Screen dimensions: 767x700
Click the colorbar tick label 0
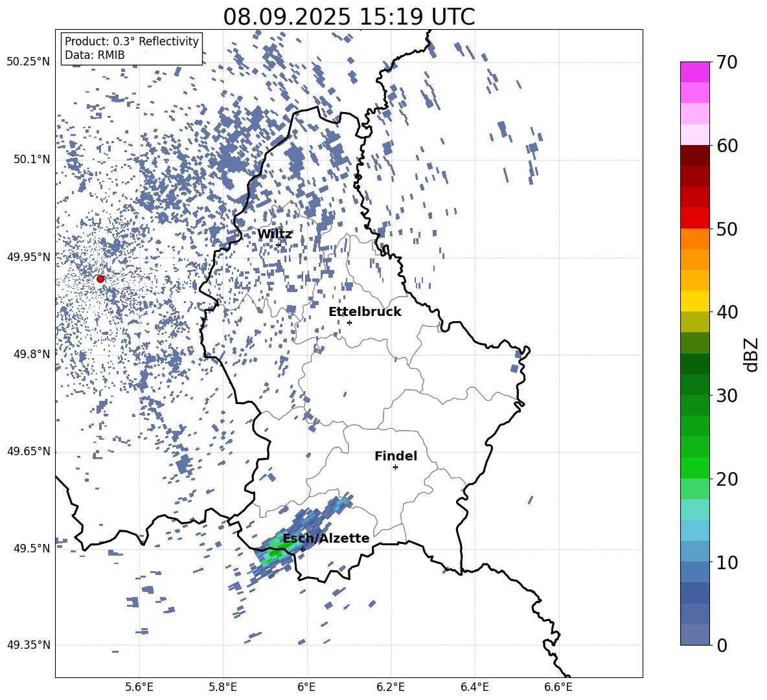pos(722,645)
